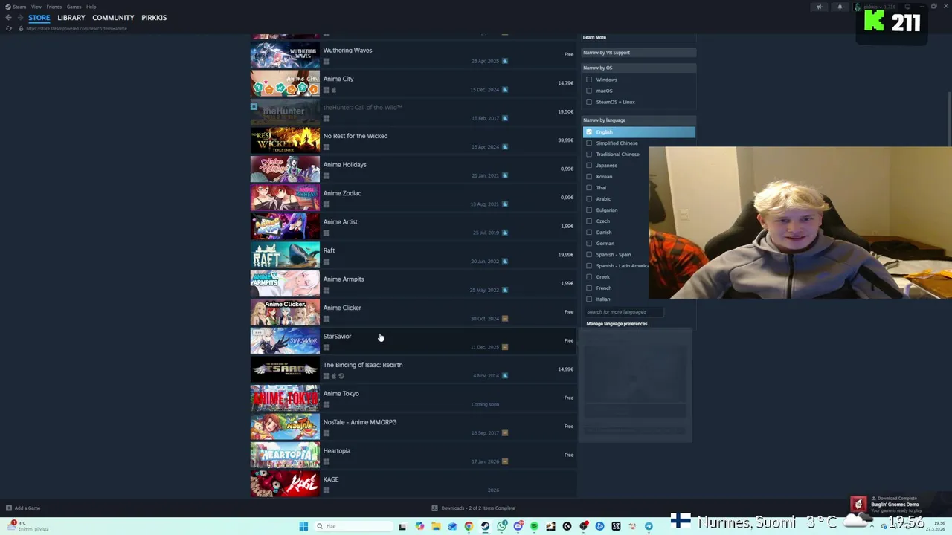The height and width of the screenshot is (535, 952).
Task: Go back with the Steam back arrow
Action: pos(8,18)
